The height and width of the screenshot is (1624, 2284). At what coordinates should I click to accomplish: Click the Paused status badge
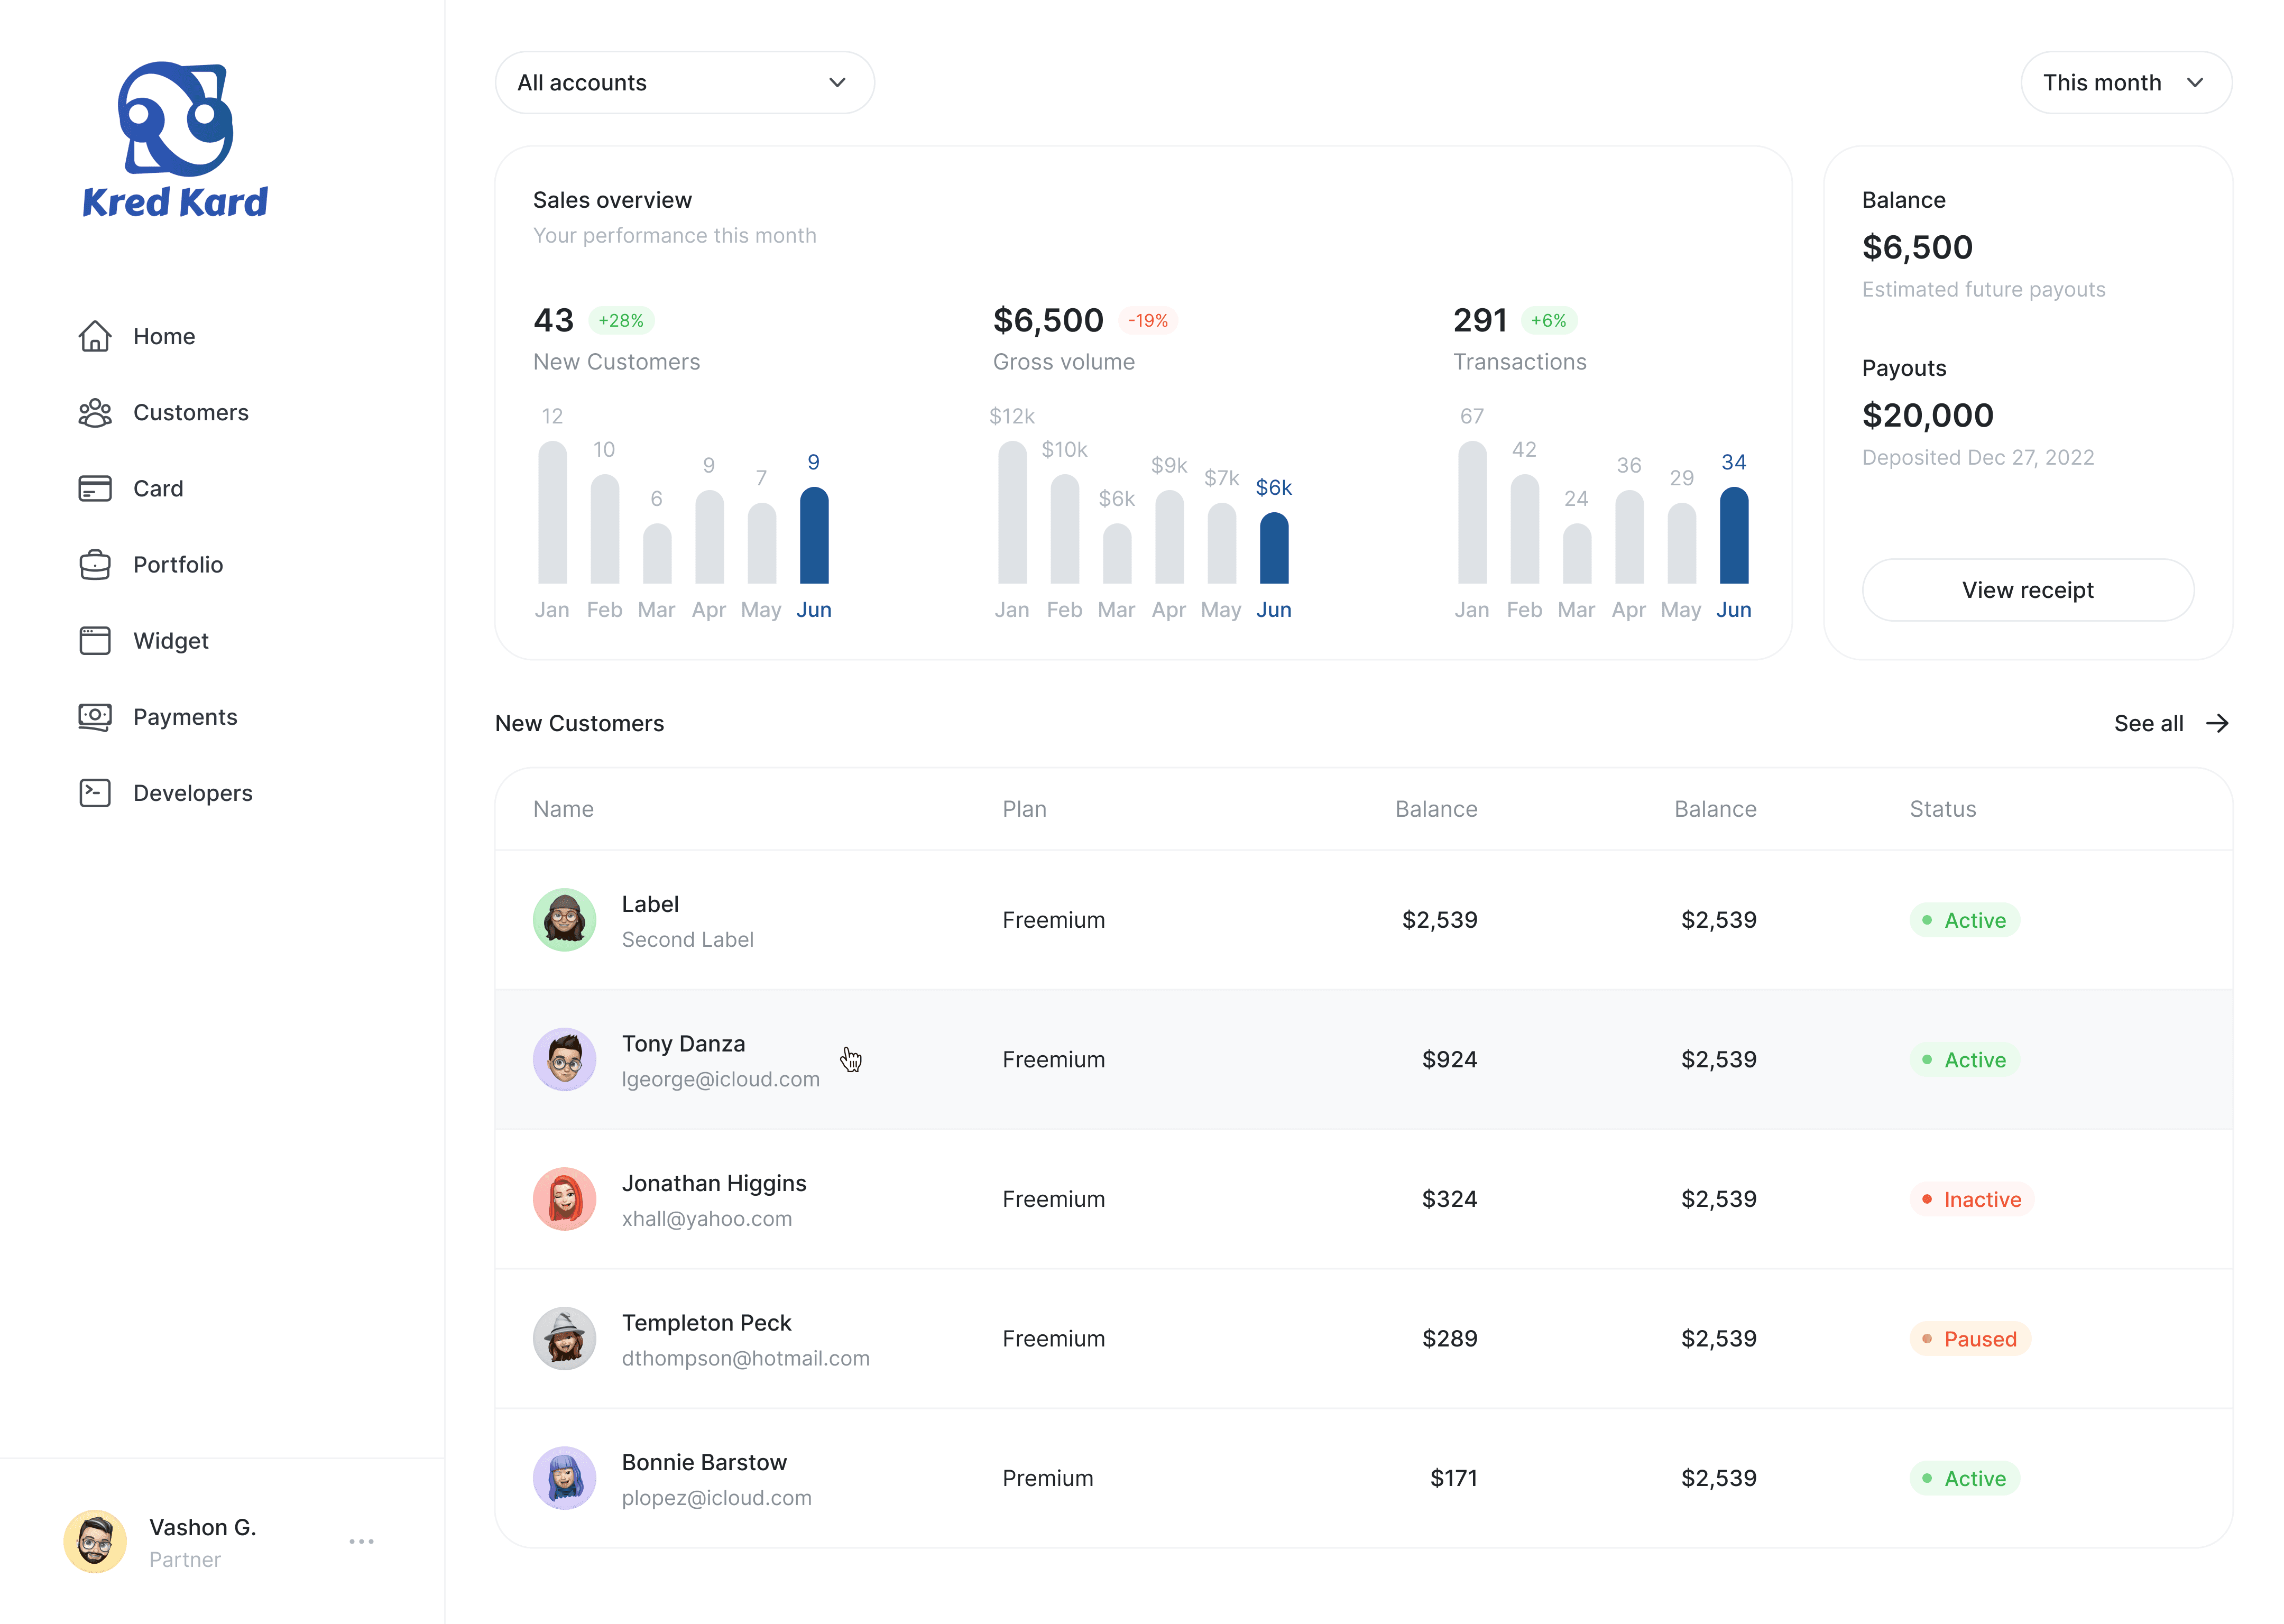click(1969, 1339)
